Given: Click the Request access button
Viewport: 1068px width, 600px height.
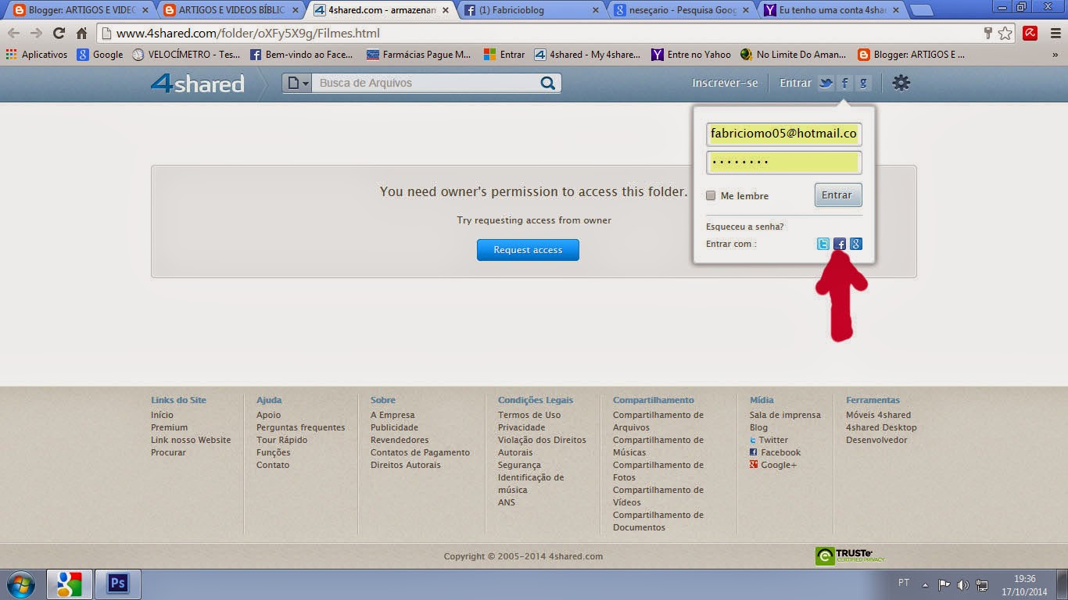Looking at the screenshot, I should 528,250.
